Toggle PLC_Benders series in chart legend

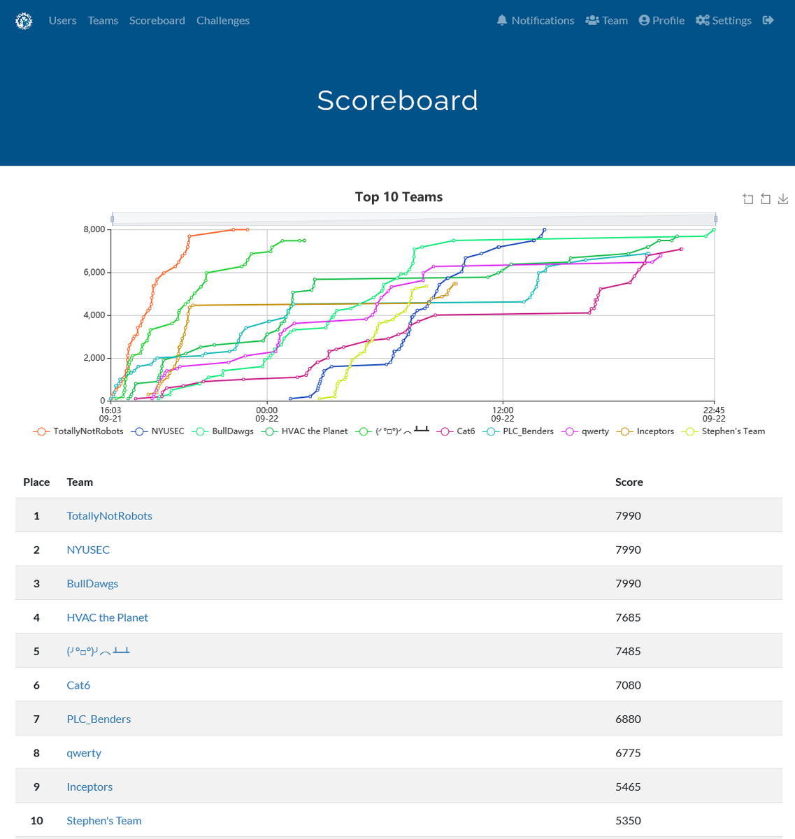tap(518, 431)
